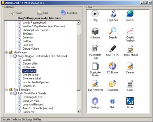Select the Warnin track
Image resolution: width=153 pixels, height=122 pixels.
tap(27, 60)
